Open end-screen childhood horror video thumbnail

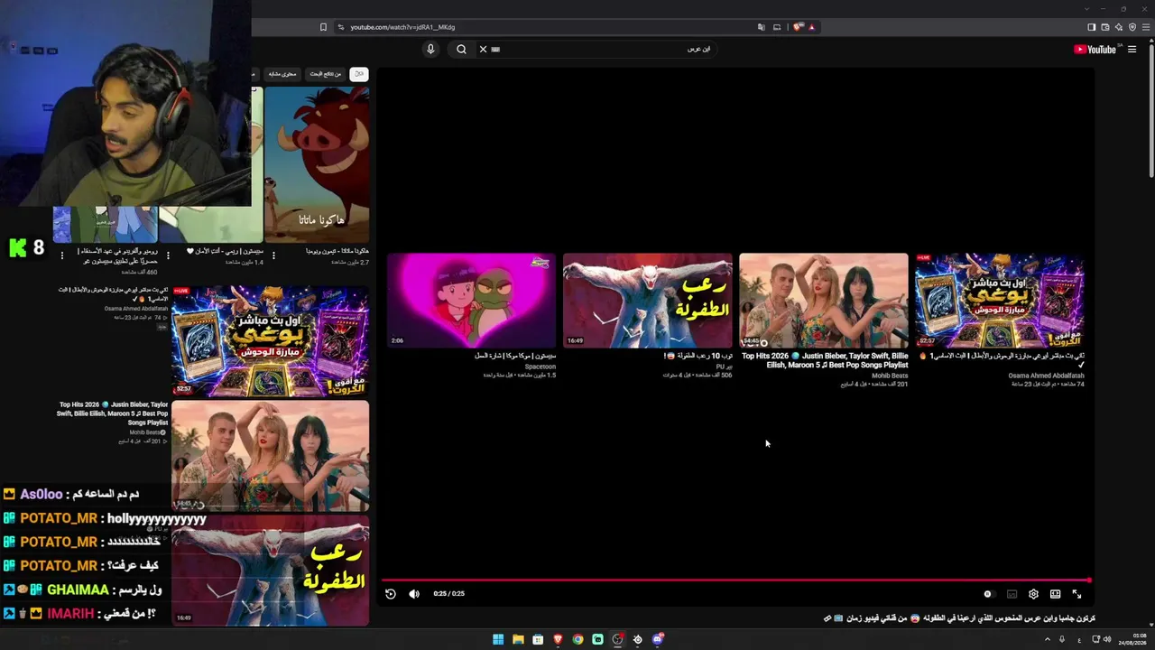pyautogui.click(x=648, y=301)
